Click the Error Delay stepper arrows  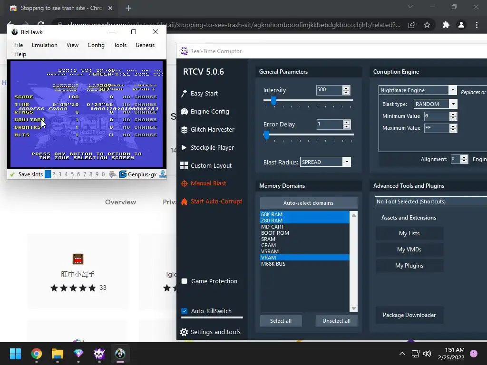pos(347,125)
